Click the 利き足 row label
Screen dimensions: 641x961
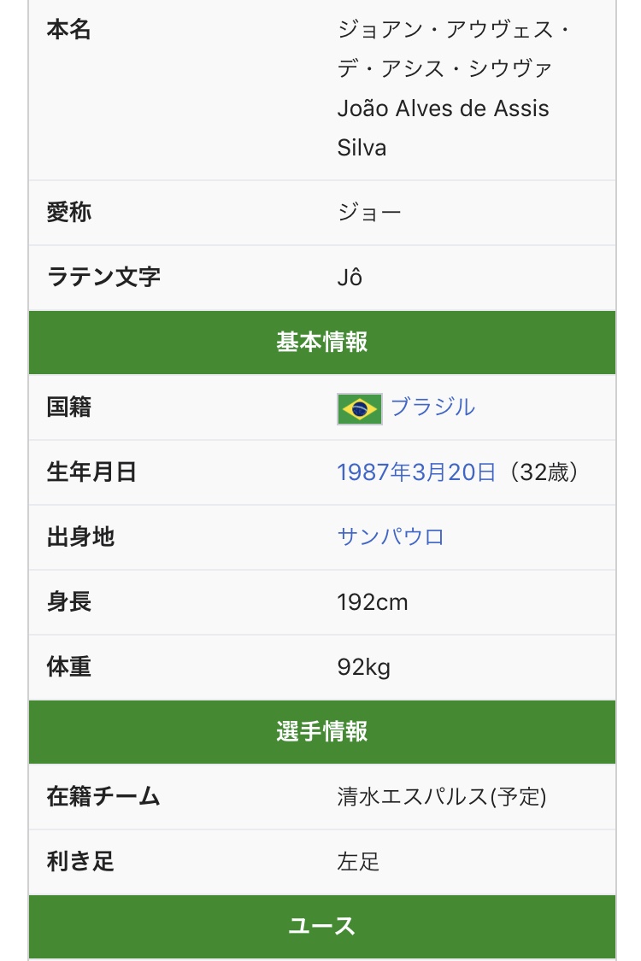(x=80, y=862)
